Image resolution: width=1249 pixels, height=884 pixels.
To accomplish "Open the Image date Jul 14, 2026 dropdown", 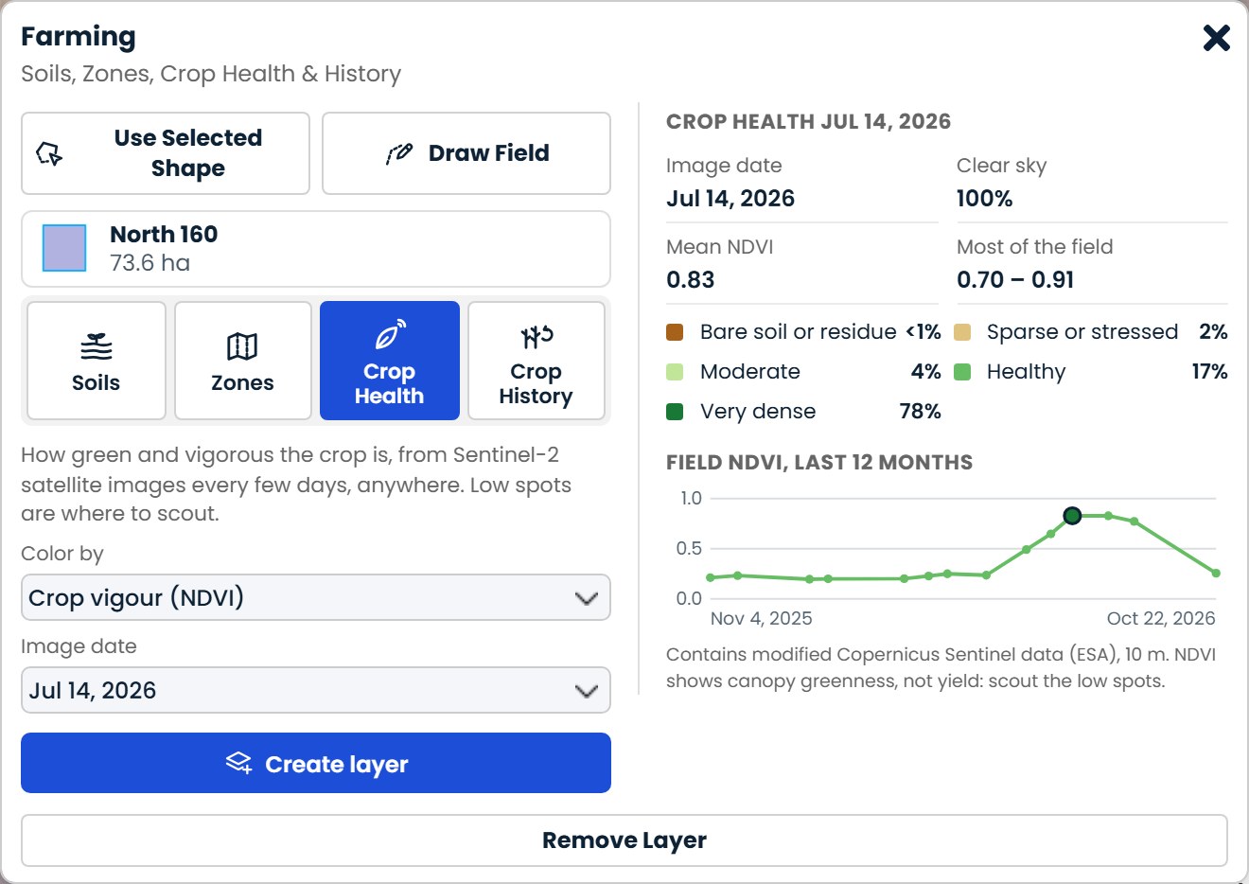I will pyautogui.click(x=316, y=690).
